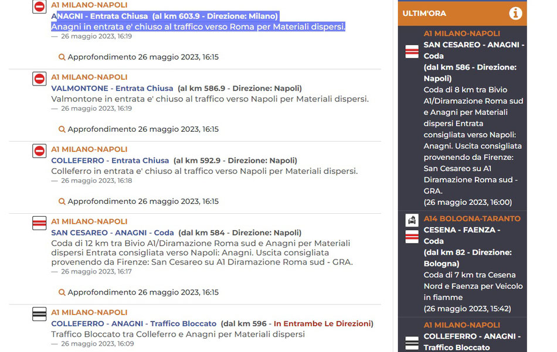This screenshot has height=352, width=557.
Task: Click the queue icon next to CESENA - FAENZA
Action: coord(412,237)
